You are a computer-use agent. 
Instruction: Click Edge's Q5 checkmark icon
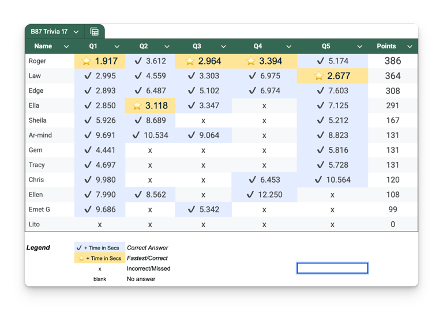[320, 90]
